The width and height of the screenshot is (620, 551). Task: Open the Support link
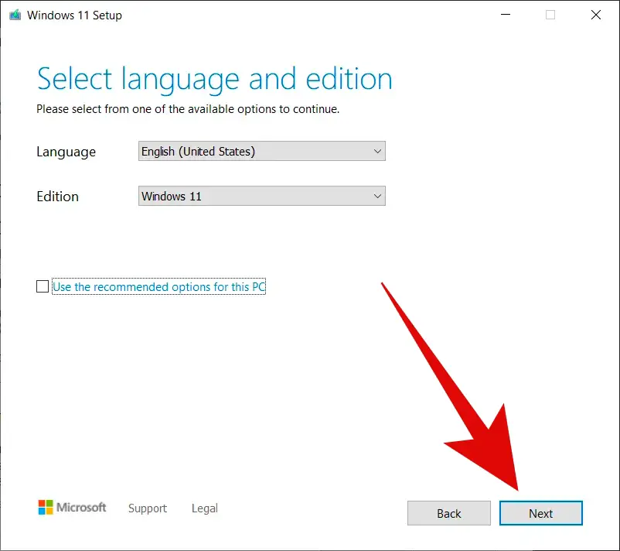click(148, 508)
